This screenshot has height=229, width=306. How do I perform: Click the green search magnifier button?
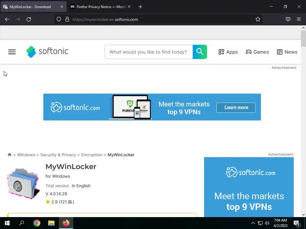[200, 52]
